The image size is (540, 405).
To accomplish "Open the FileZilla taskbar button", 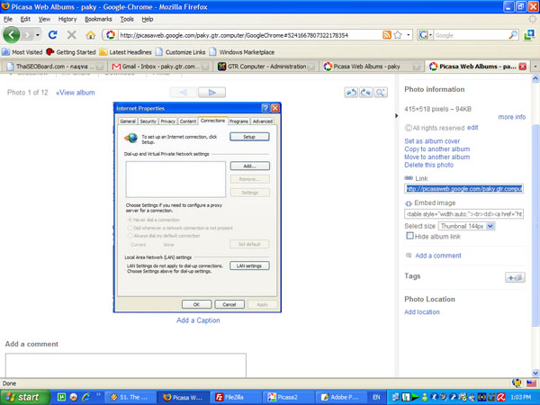I will pos(235,397).
